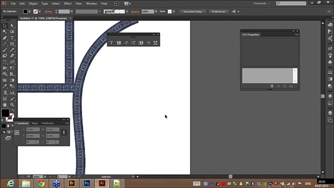
Task: Open stroke weight dropdown
Action: pyautogui.click(x=72, y=11)
